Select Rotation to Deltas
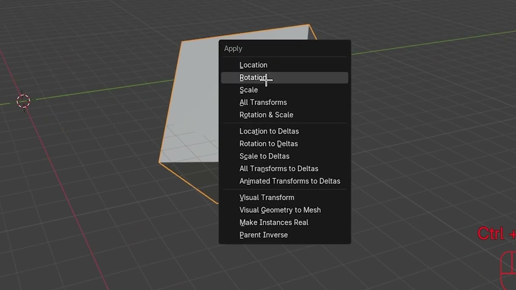 click(x=284, y=144)
